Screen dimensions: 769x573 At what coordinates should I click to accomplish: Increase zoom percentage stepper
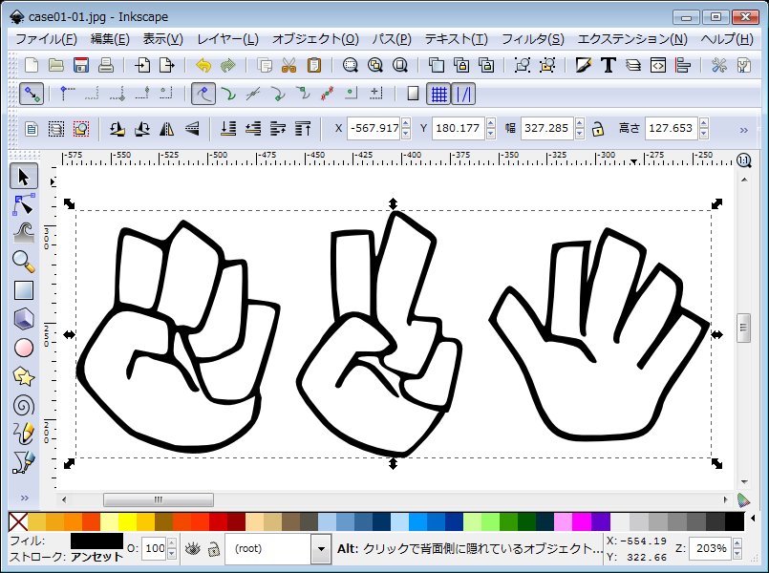pyautogui.click(x=737, y=543)
